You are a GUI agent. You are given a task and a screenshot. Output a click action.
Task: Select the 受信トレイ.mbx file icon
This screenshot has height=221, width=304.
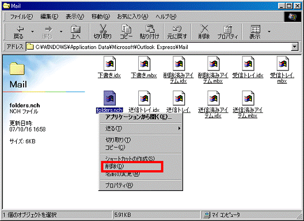283,63
